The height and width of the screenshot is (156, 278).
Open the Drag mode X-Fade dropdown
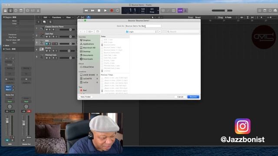coord(228,17)
